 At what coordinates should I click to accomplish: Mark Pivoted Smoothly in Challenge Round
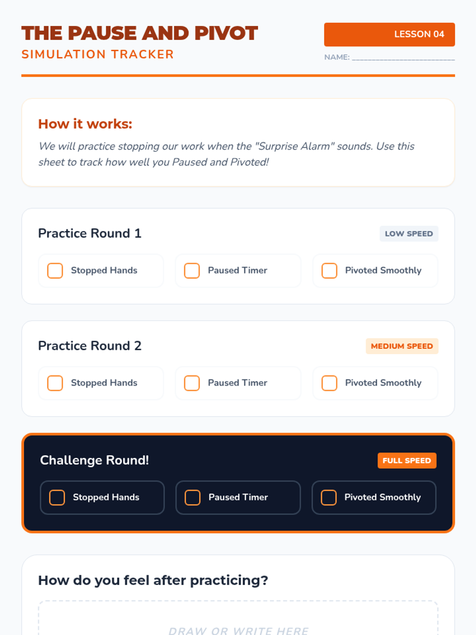tap(329, 497)
